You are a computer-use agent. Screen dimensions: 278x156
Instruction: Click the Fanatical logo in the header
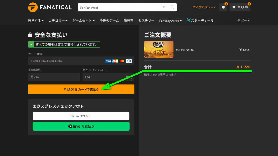pos(50,7)
